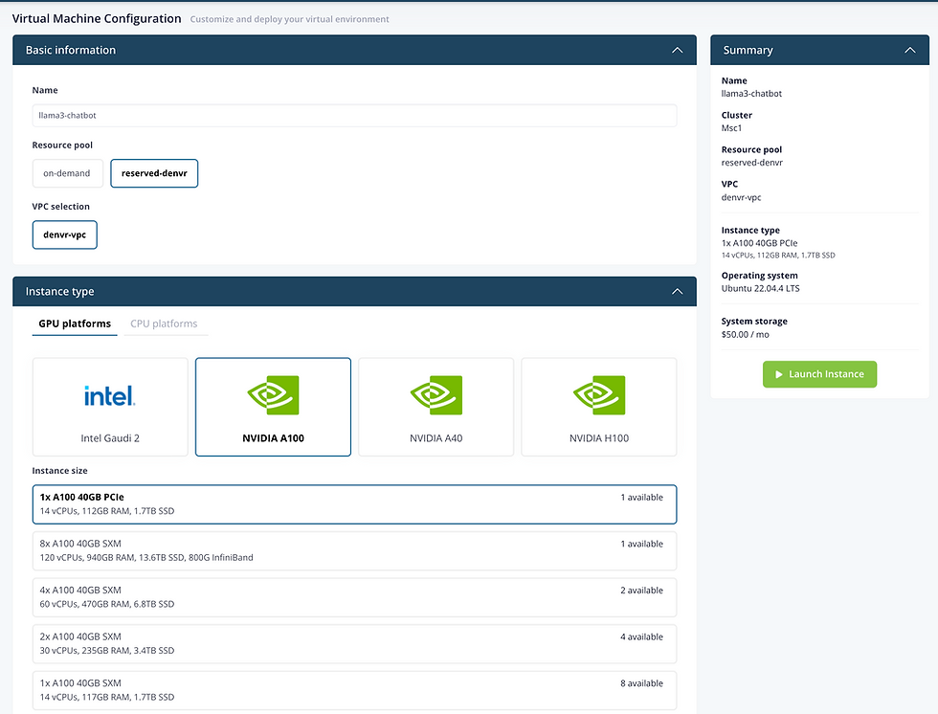Collapse the Basic information section
This screenshot has height=714, width=938.
click(x=678, y=50)
